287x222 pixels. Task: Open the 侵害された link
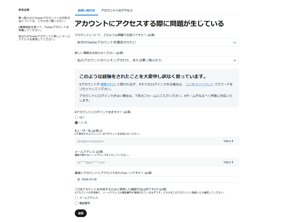(109, 84)
